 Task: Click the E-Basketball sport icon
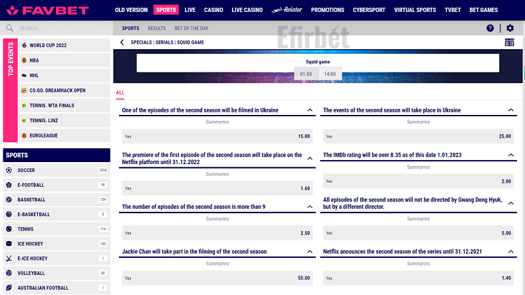(9, 215)
